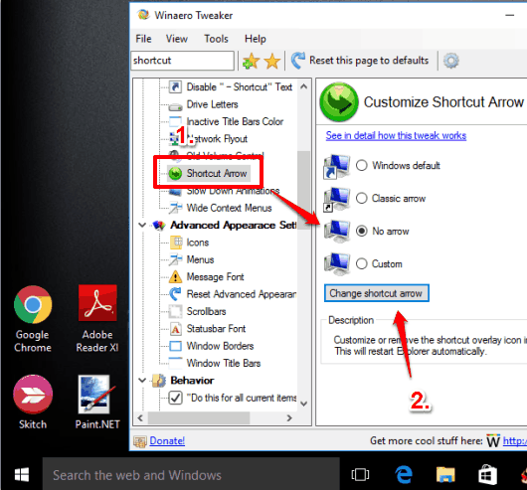This screenshot has width=527, height=490.
Task: Select Paint.NET desktop icon
Action: 96,395
